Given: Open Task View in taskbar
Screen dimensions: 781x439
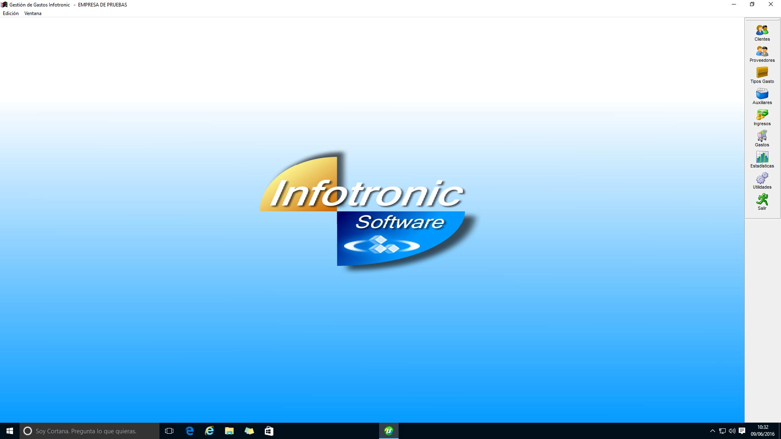Looking at the screenshot, I should coord(169,431).
